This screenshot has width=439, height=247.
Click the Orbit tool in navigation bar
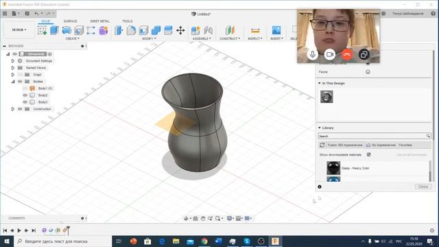[186, 218]
